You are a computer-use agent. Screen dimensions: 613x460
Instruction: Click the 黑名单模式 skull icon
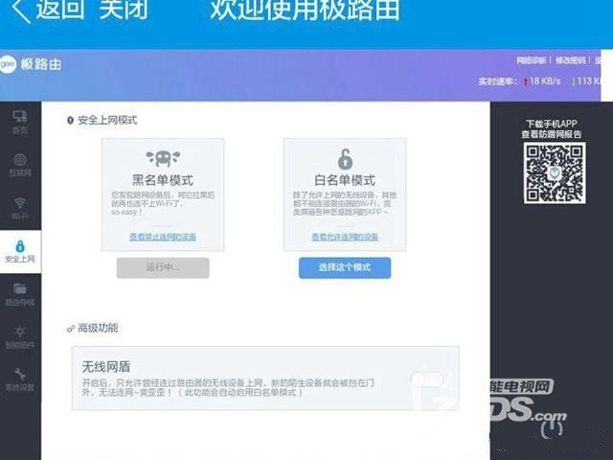point(163,158)
